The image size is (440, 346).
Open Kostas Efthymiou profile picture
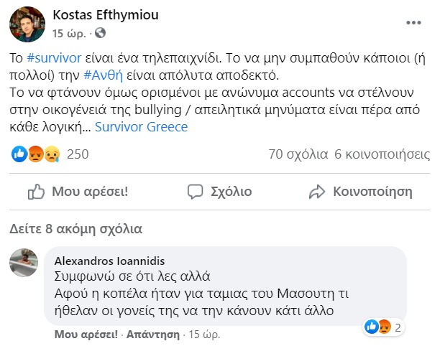(27, 24)
